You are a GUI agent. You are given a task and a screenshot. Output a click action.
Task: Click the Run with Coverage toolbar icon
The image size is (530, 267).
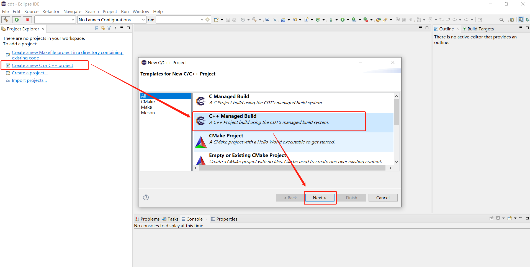(x=354, y=20)
